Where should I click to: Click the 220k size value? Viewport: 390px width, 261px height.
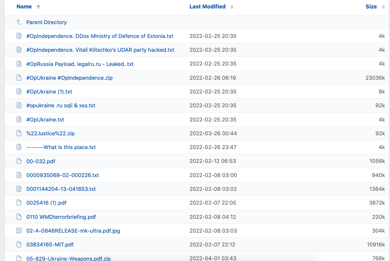pos(378,217)
